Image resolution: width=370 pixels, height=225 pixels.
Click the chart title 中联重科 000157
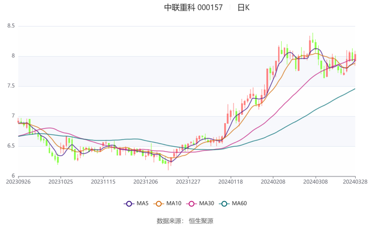click(x=193, y=7)
